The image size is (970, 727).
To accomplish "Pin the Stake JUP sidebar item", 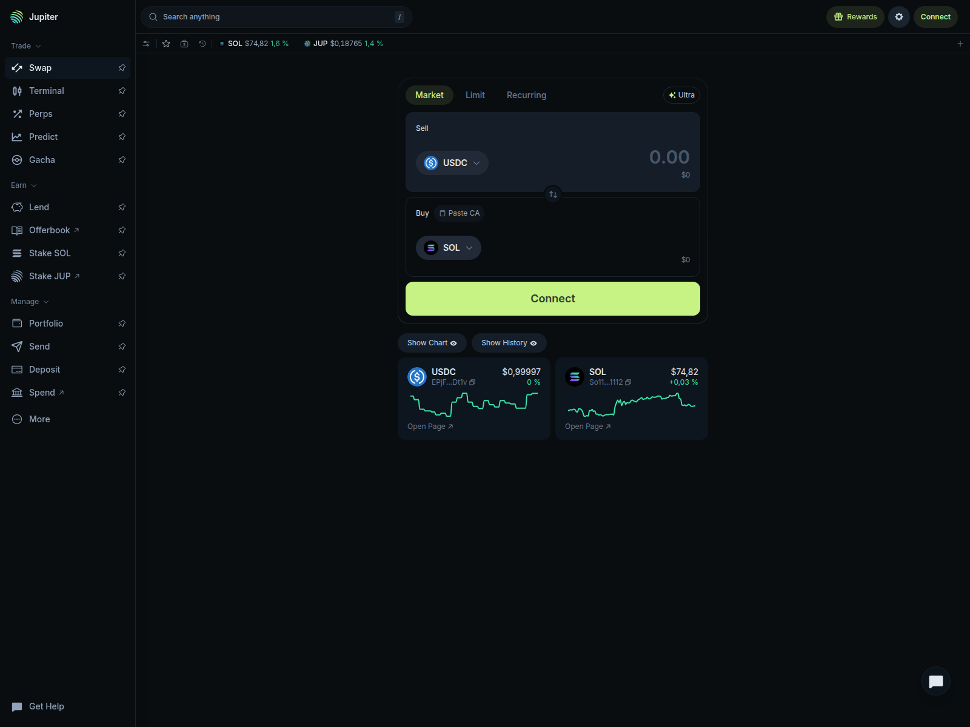I will pyautogui.click(x=122, y=276).
